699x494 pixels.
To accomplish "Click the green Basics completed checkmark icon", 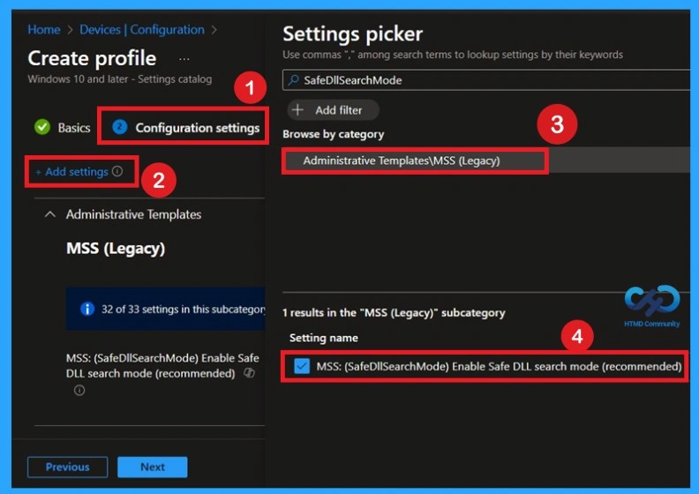I will click(42, 127).
